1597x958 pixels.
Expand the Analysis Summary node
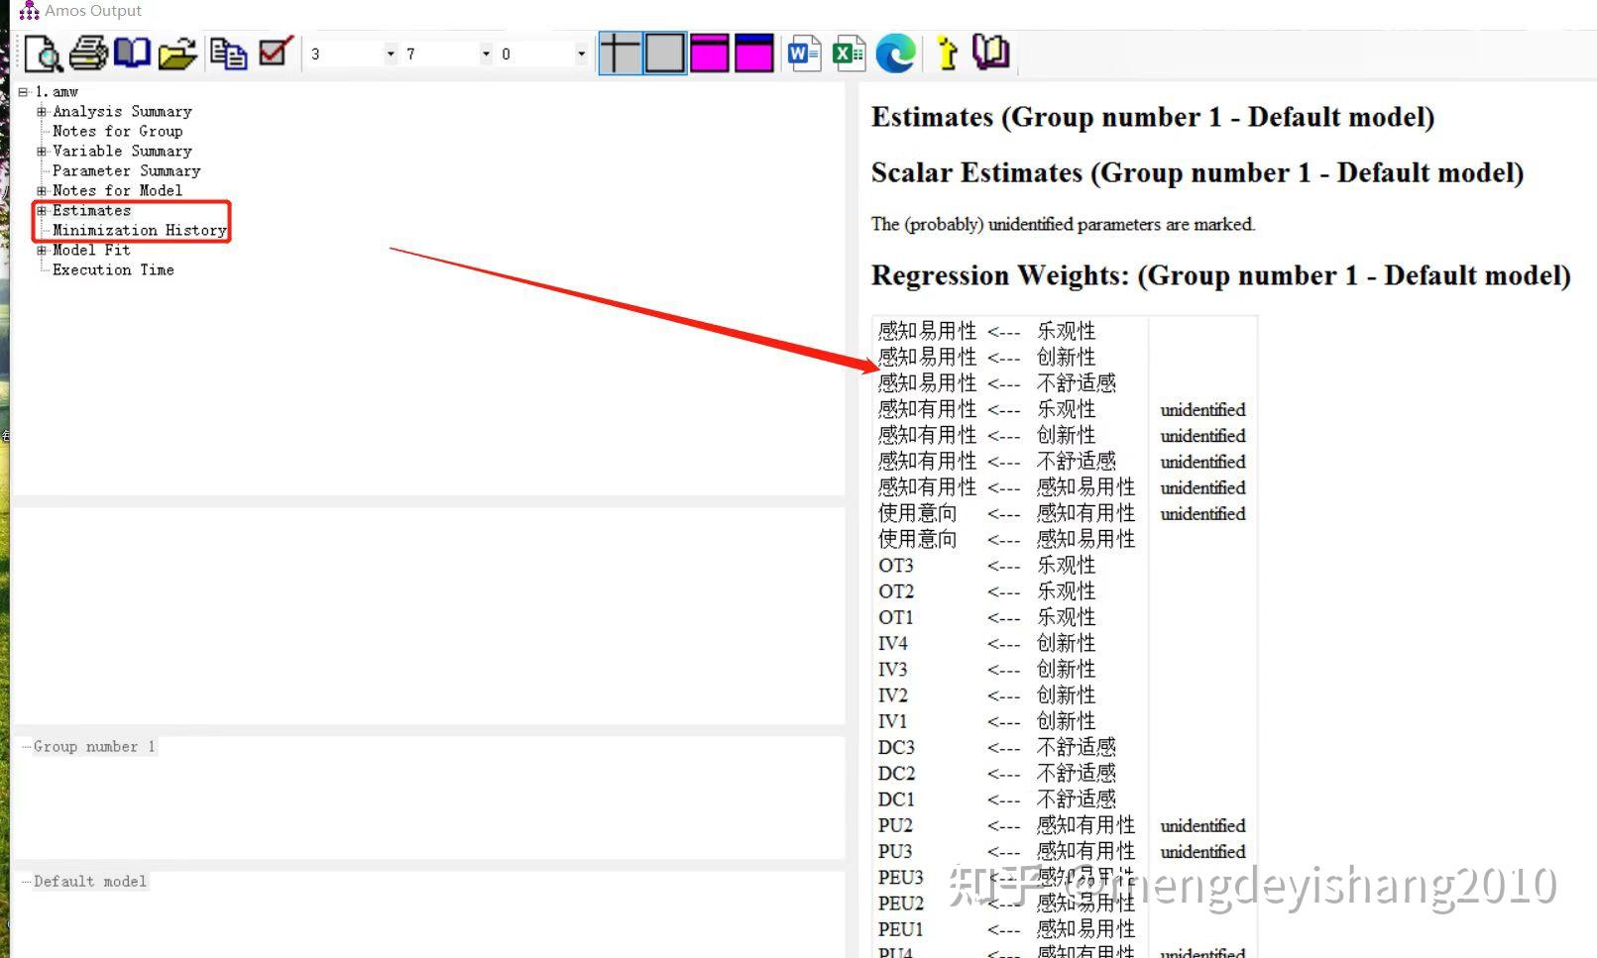click(42, 111)
